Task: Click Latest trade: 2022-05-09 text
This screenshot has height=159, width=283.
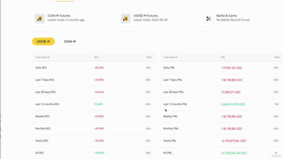Action: (x=150, y=20)
